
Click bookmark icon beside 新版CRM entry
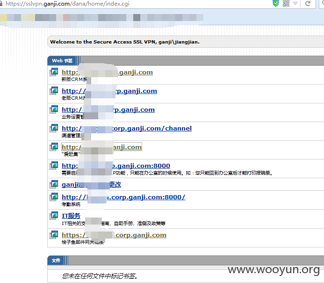click(x=54, y=72)
